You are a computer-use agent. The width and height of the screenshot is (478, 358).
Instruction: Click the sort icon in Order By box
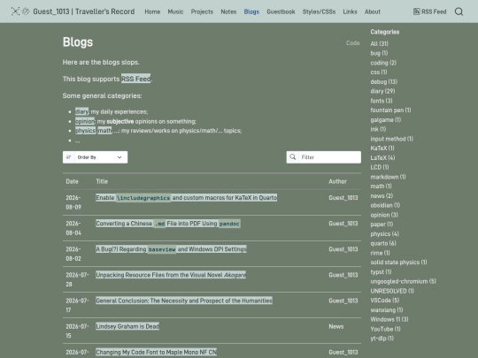(68, 157)
